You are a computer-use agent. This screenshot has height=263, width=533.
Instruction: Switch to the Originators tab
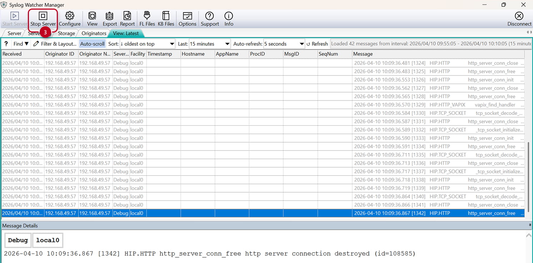click(x=94, y=33)
